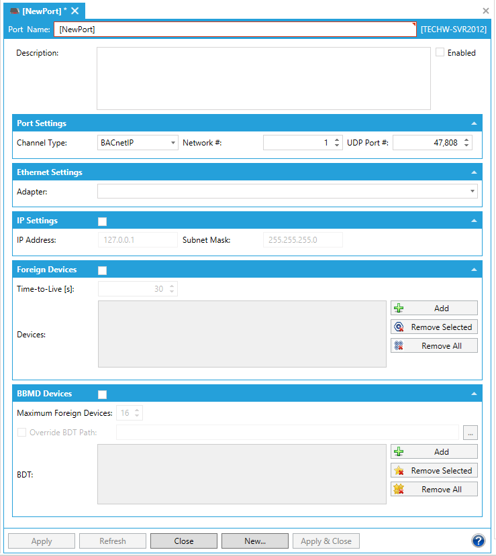Click Remove Selected star icon for BDT
The image size is (496, 556).
click(x=399, y=471)
